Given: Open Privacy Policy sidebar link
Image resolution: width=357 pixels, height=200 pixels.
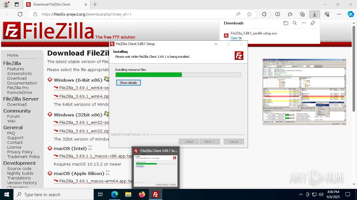Looking at the screenshot, I should click(20, 152).
